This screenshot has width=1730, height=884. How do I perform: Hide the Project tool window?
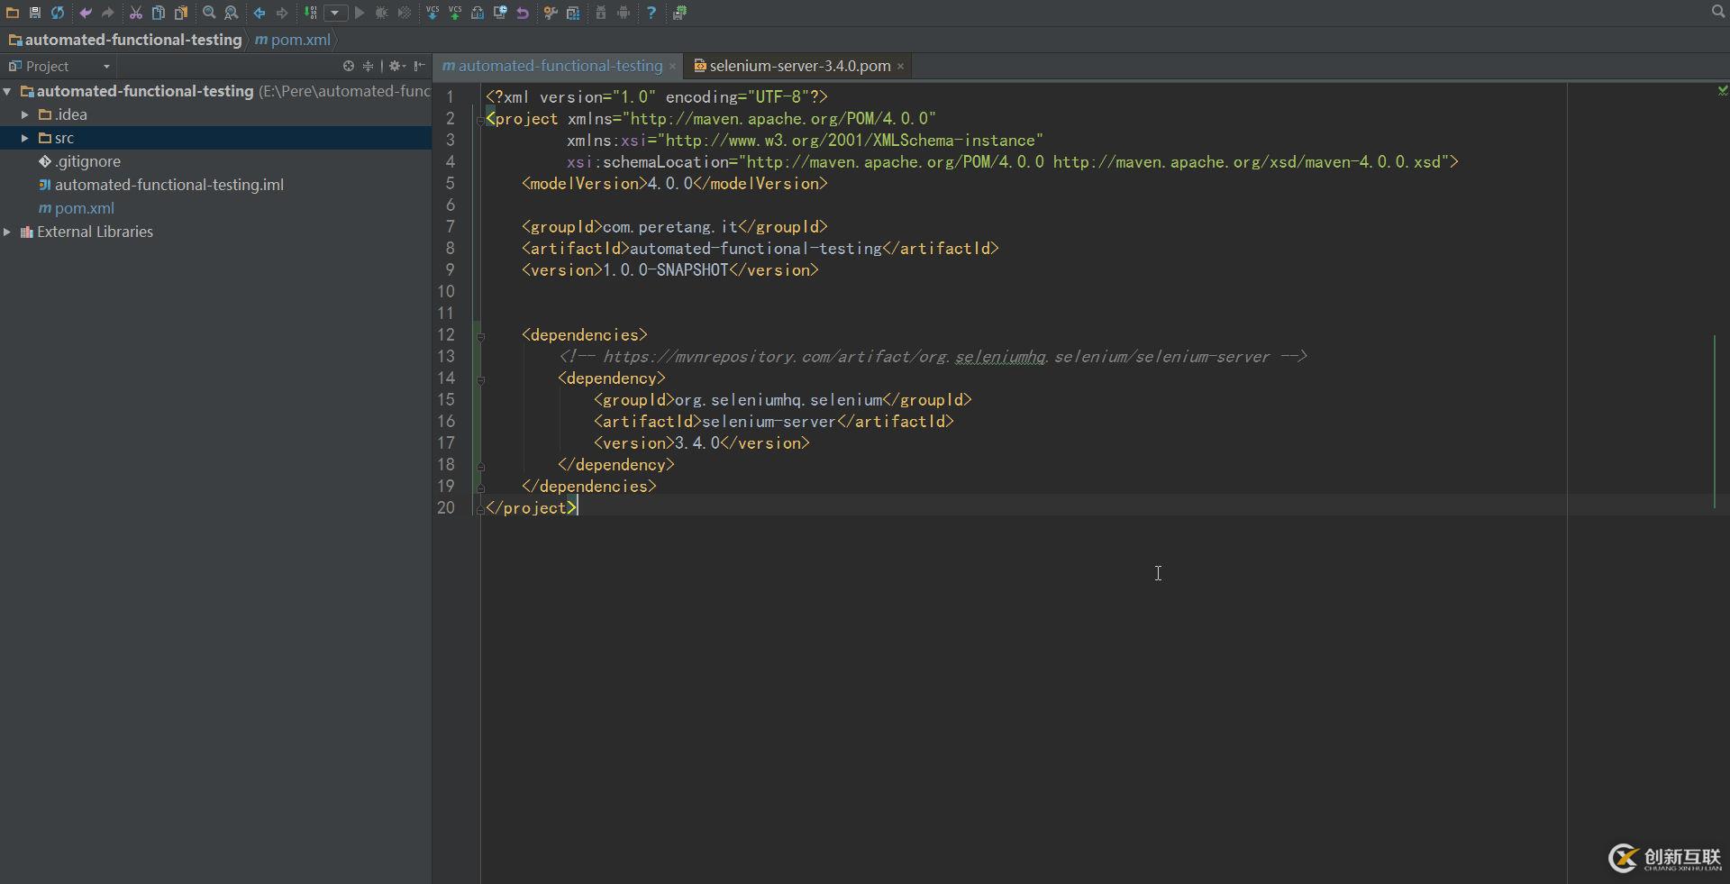coord(419,66)
